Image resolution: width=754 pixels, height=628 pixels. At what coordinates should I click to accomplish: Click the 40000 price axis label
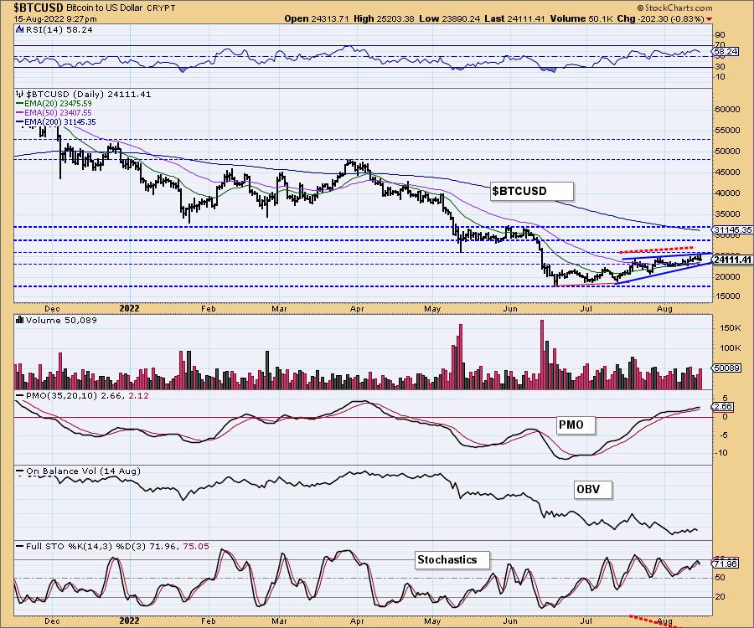pos(727,193)
